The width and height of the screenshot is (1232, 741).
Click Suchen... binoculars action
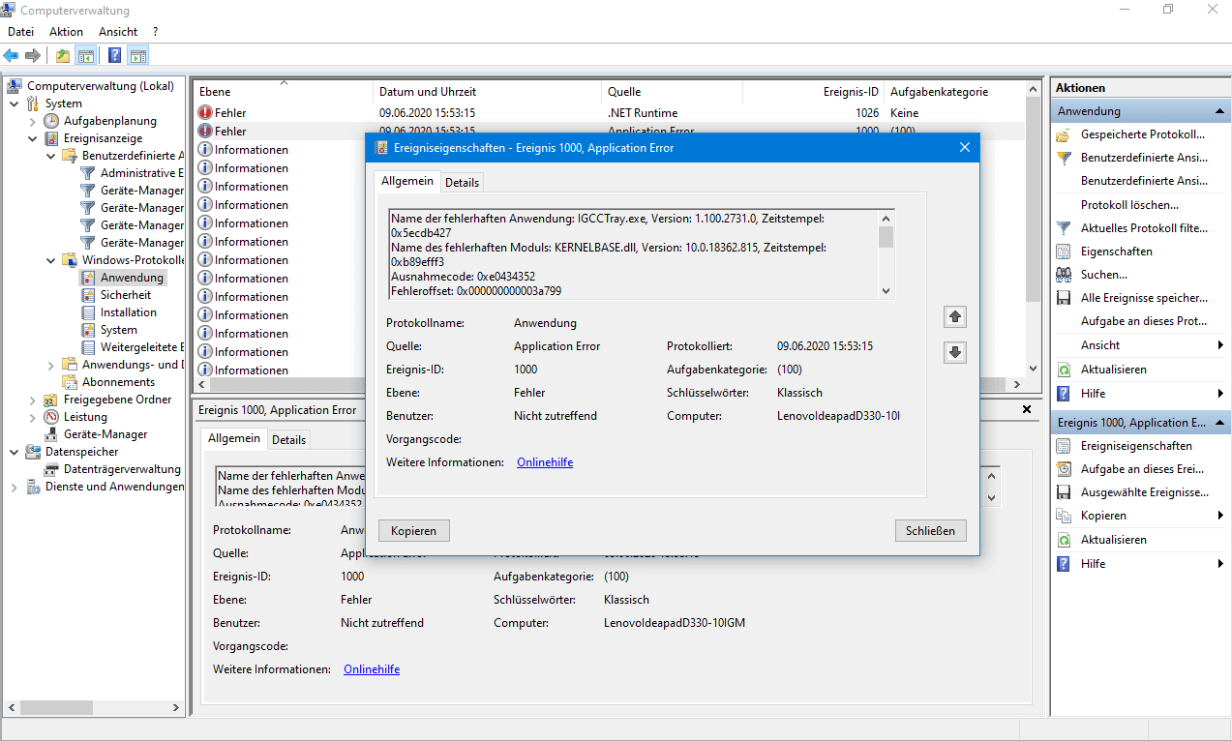click(1104, 275)
